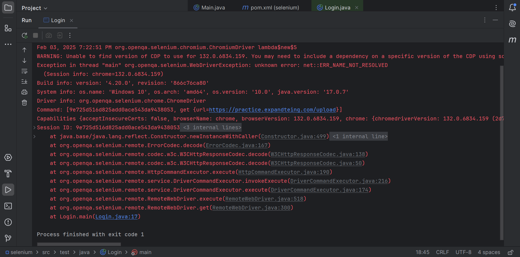Open the AI Assistant spiral icon
520x257 pixels.
(512, 24)
